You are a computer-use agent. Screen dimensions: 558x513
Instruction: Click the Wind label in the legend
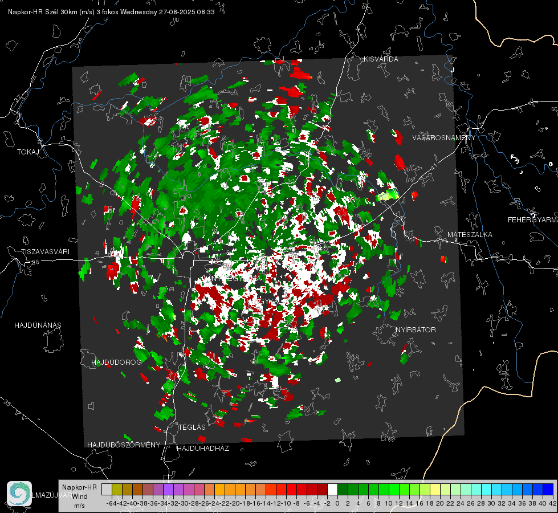point(80,496)
